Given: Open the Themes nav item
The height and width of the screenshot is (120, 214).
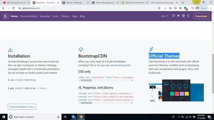Looking at the screenshot, I should 65,16.
